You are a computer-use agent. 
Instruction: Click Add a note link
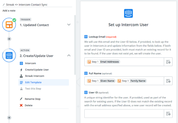tap(9, 11)
